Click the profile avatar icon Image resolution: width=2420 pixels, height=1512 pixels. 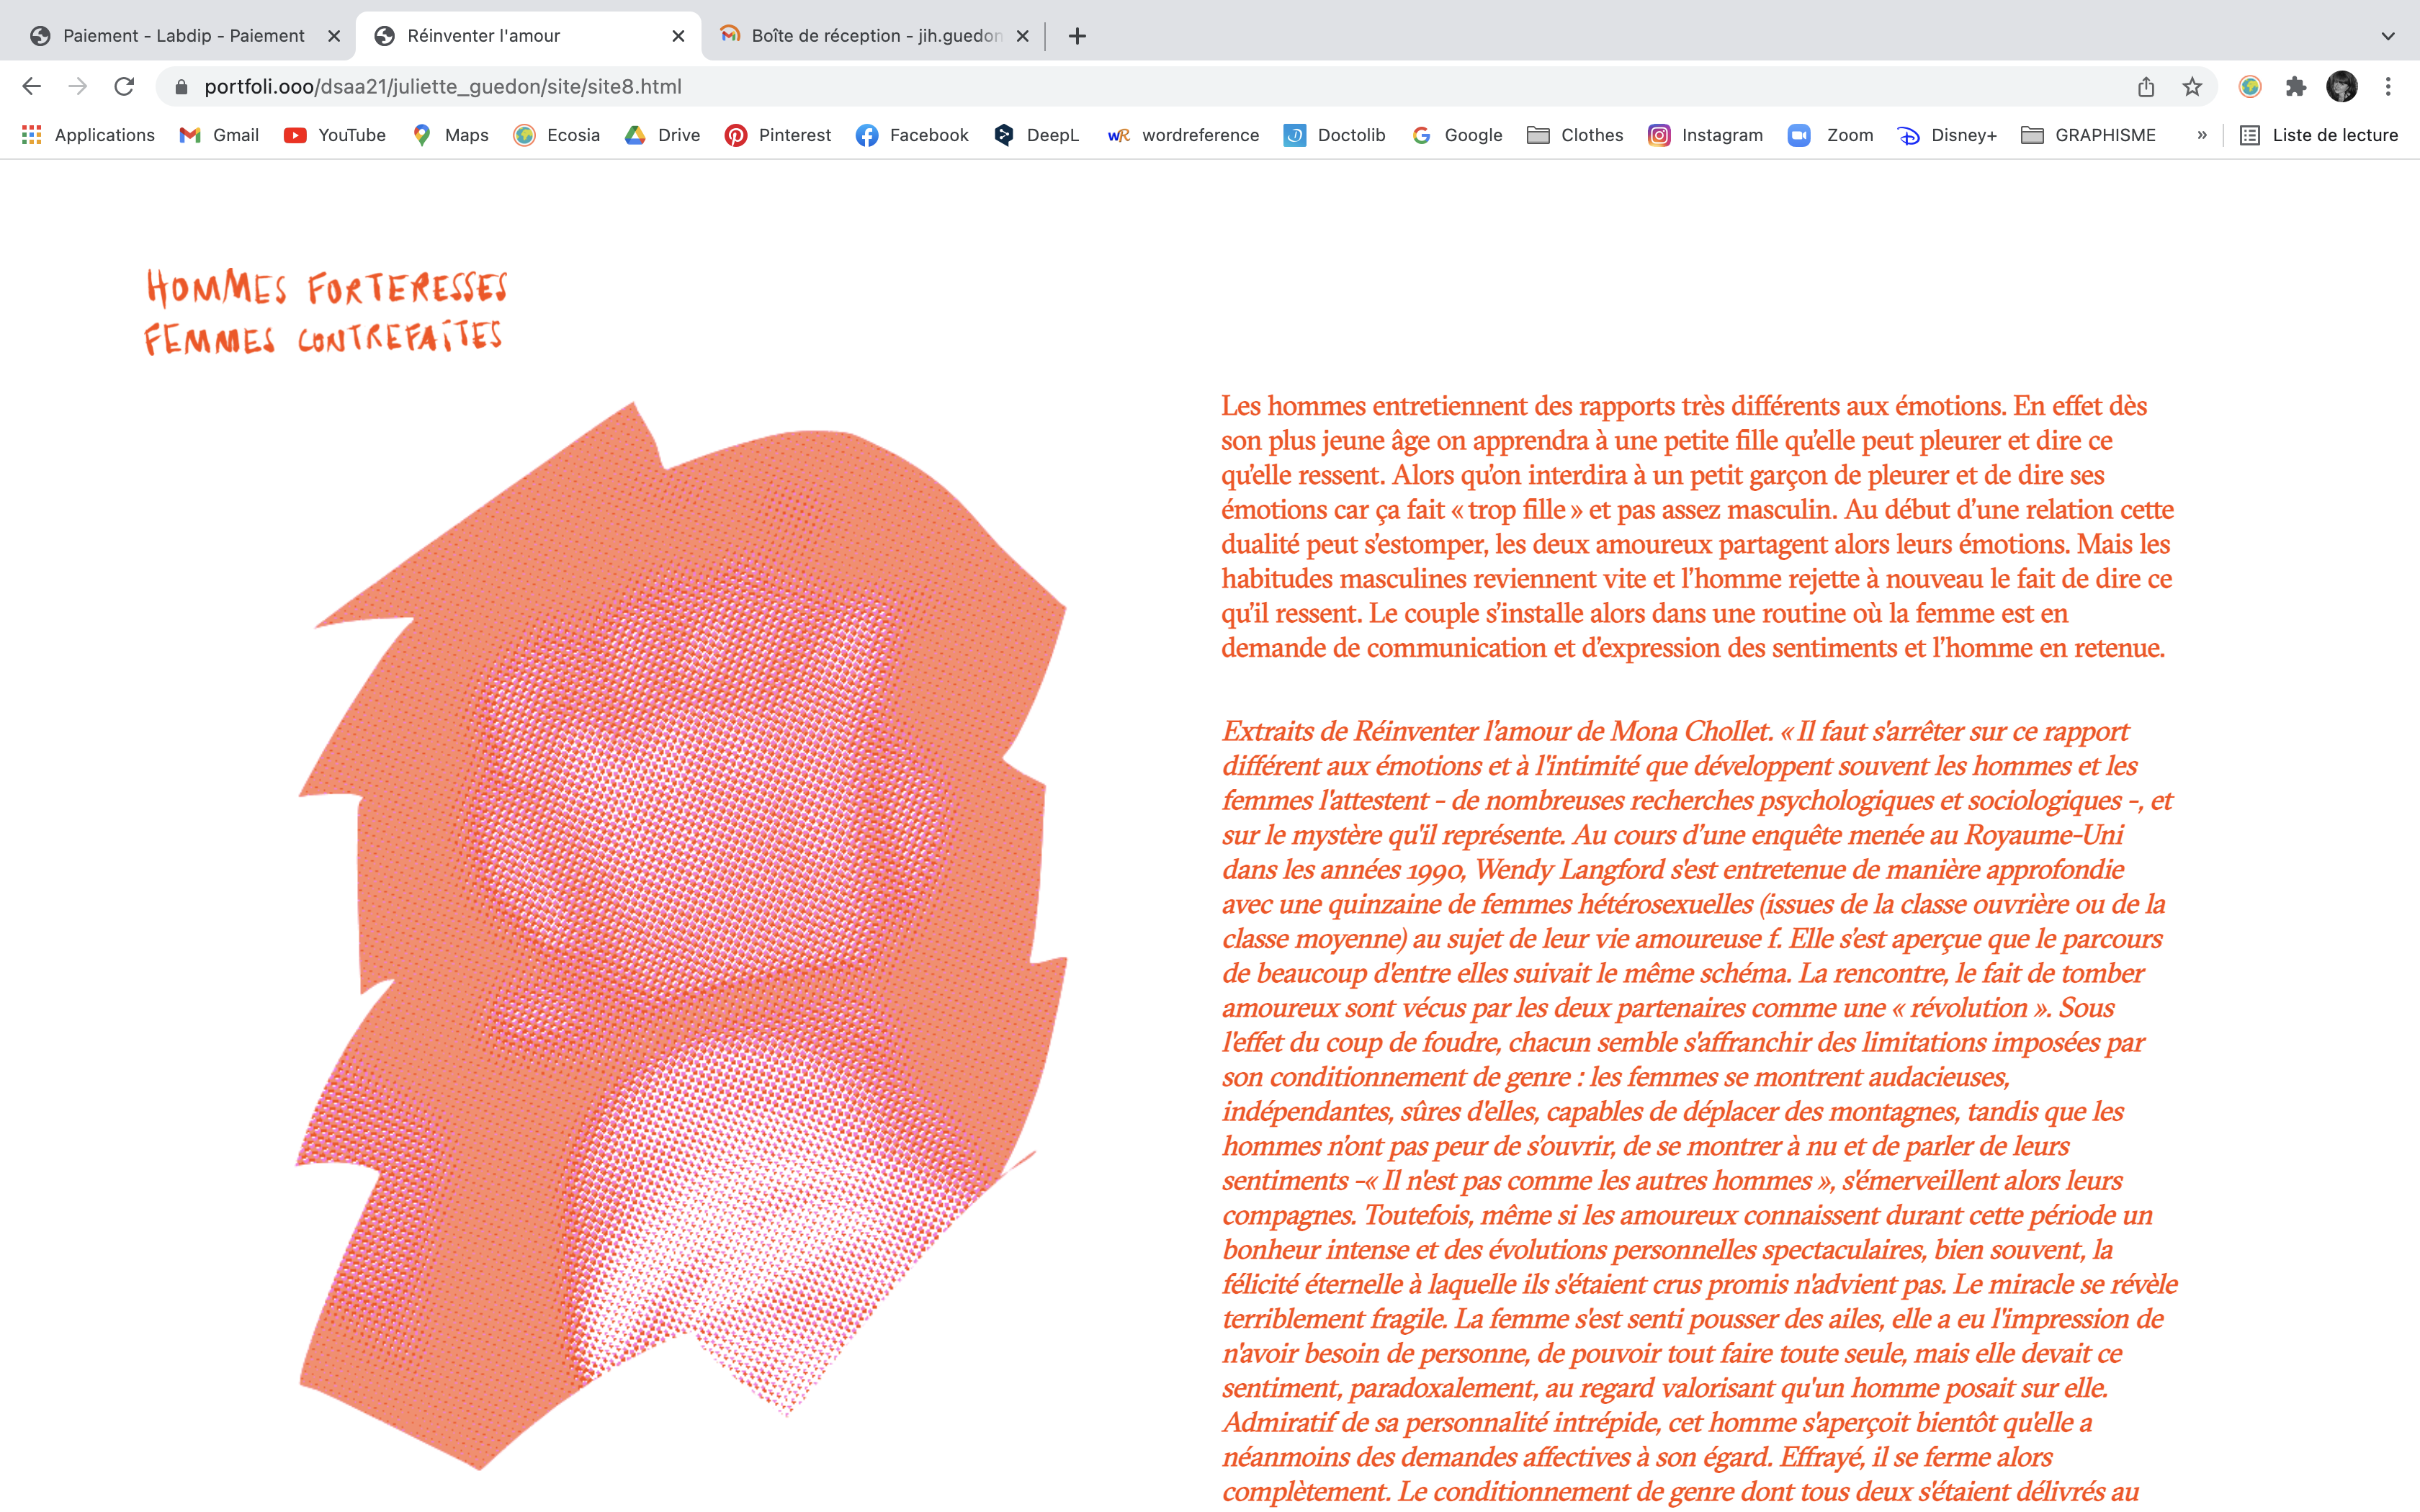2342,87
